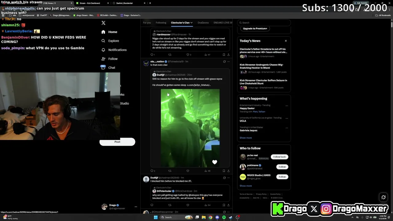This screenshot has width=393, height=221.
Task: Open File Explorer from the taskbar
Action: click(204, 217)
